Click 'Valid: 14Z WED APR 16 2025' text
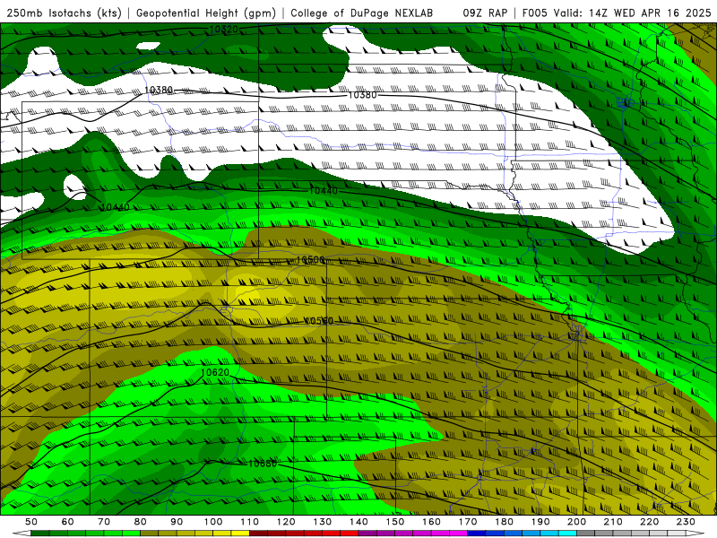The height and width of the screenshot is (538, 717). point(633,13)
